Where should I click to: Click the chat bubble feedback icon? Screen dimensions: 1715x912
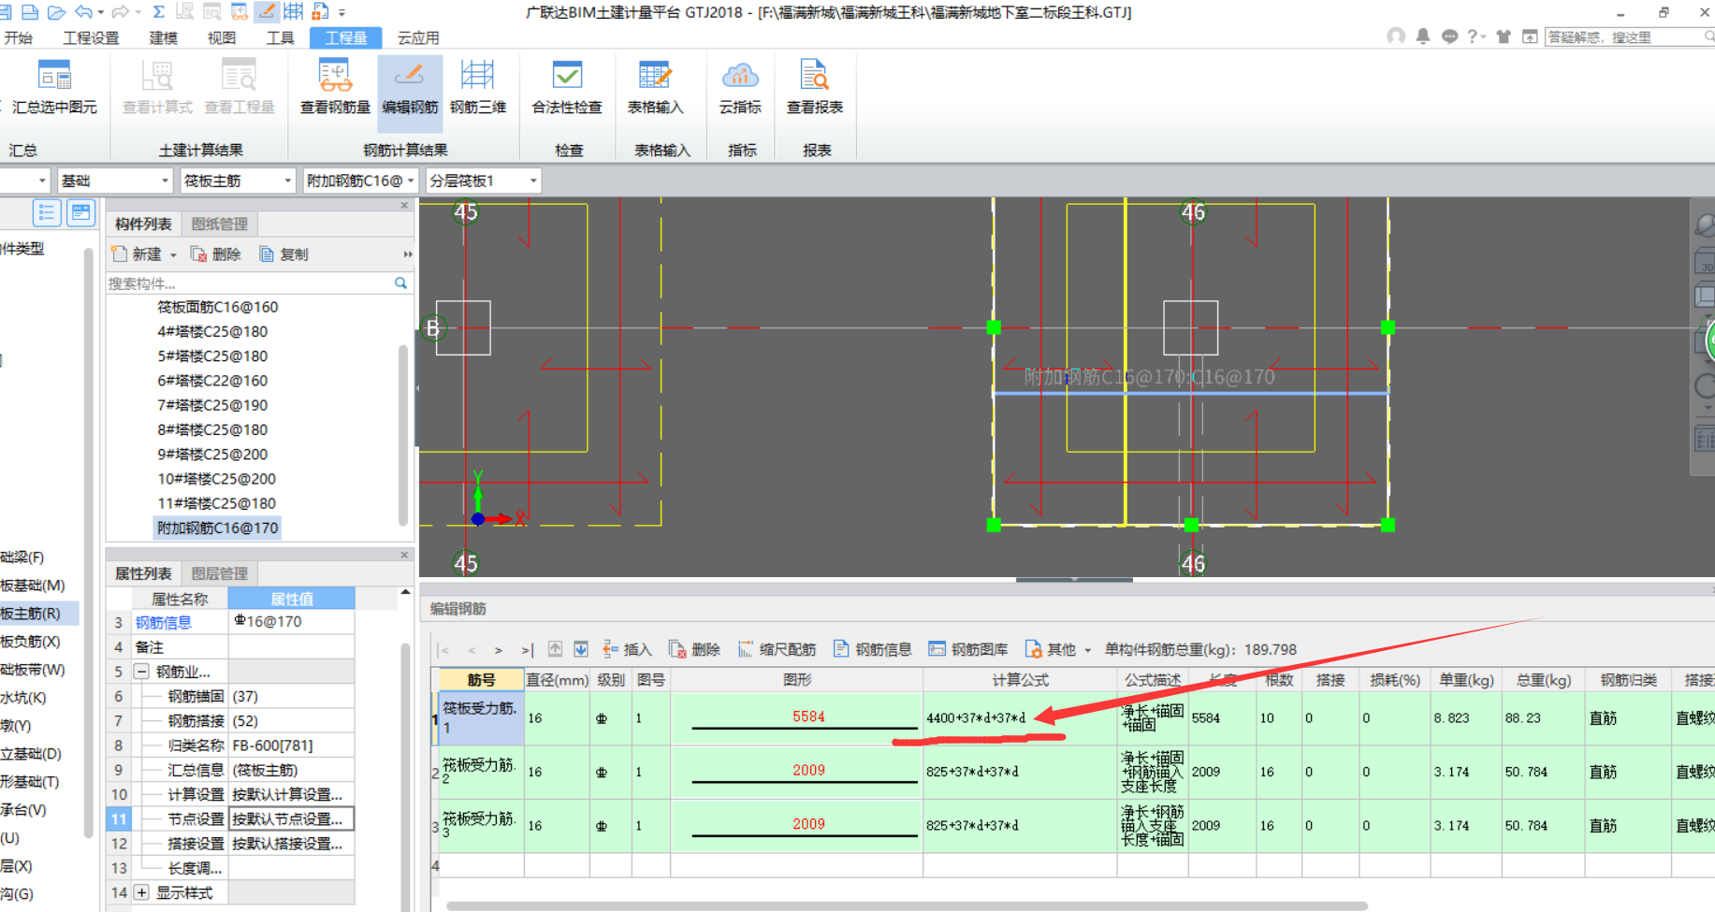pos(1449,36)
